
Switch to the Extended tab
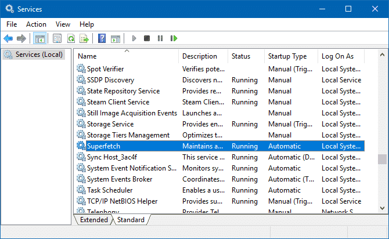(x=93, y=220)
